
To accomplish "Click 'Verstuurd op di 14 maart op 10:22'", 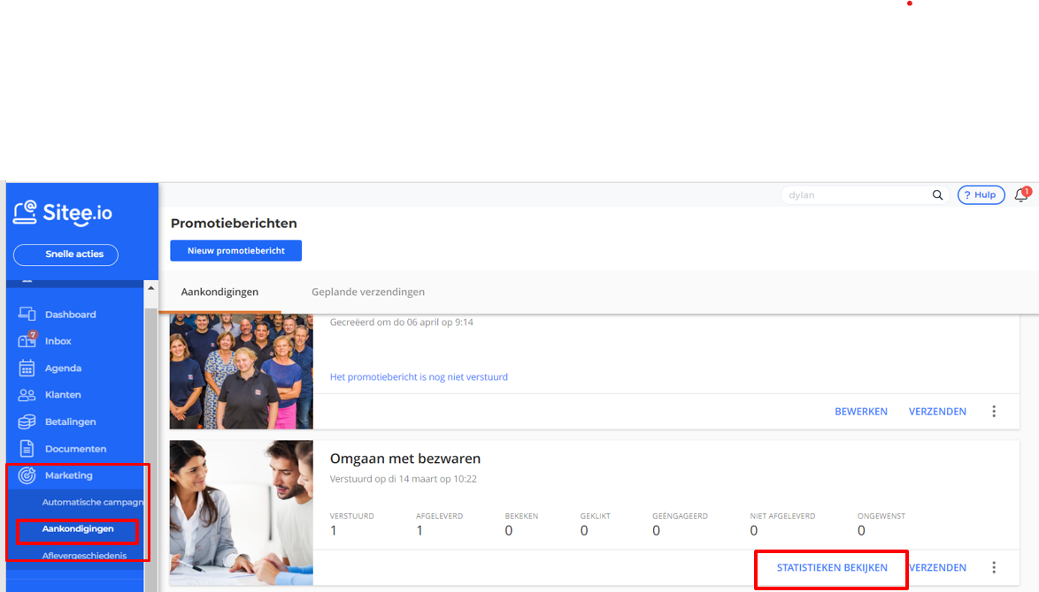I will tap(403, 479).
